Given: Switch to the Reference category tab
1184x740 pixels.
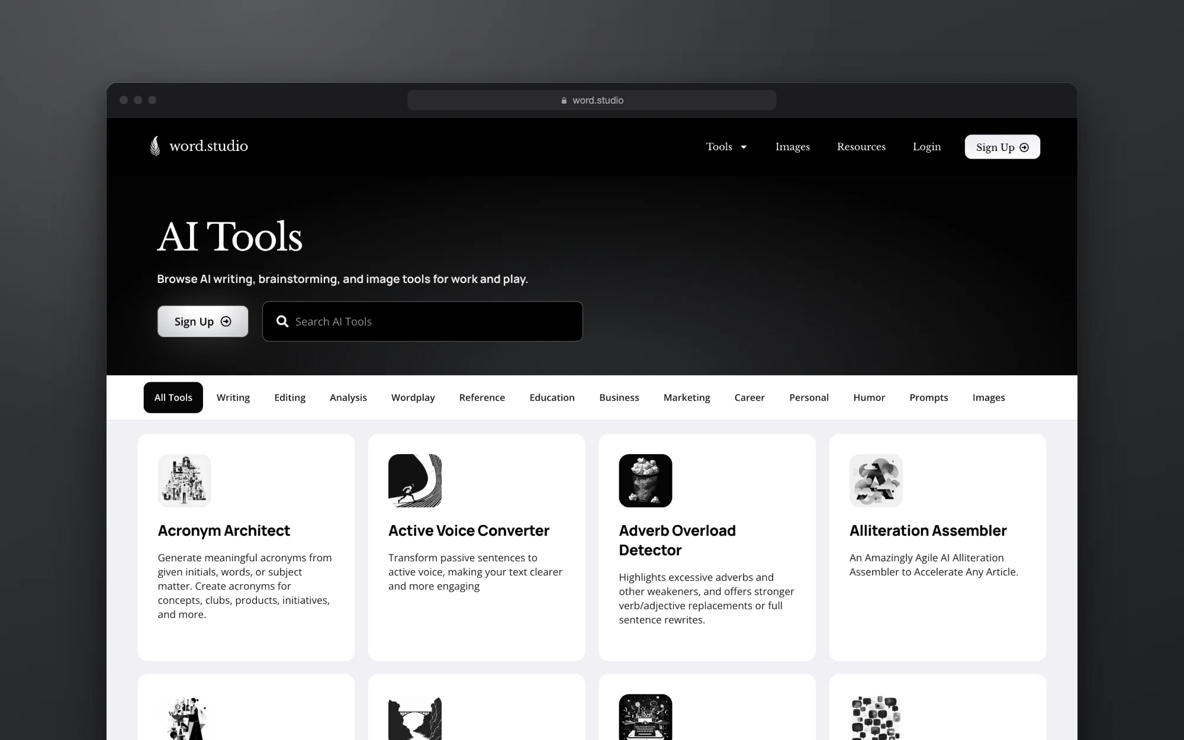Looking at the screenshot, I should click(x=482, y=397).
